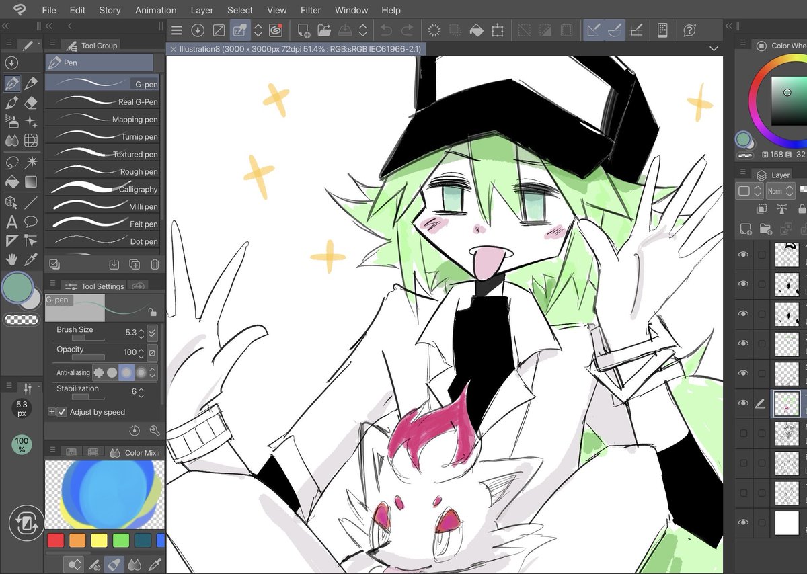Viewport: 807px width, 574px height.
Task: Select the Liquify grid tool
Action: [30, 140]
